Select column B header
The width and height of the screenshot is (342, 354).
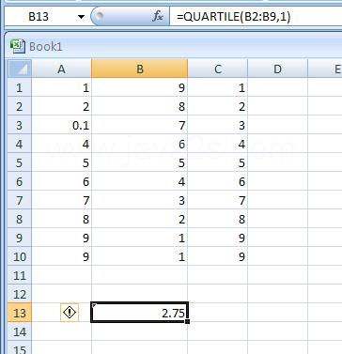(x=140, y=69)
